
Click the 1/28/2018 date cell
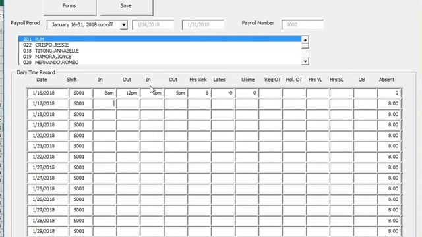coord(47,221)
